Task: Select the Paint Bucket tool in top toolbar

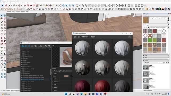Action: click(47, 5)
